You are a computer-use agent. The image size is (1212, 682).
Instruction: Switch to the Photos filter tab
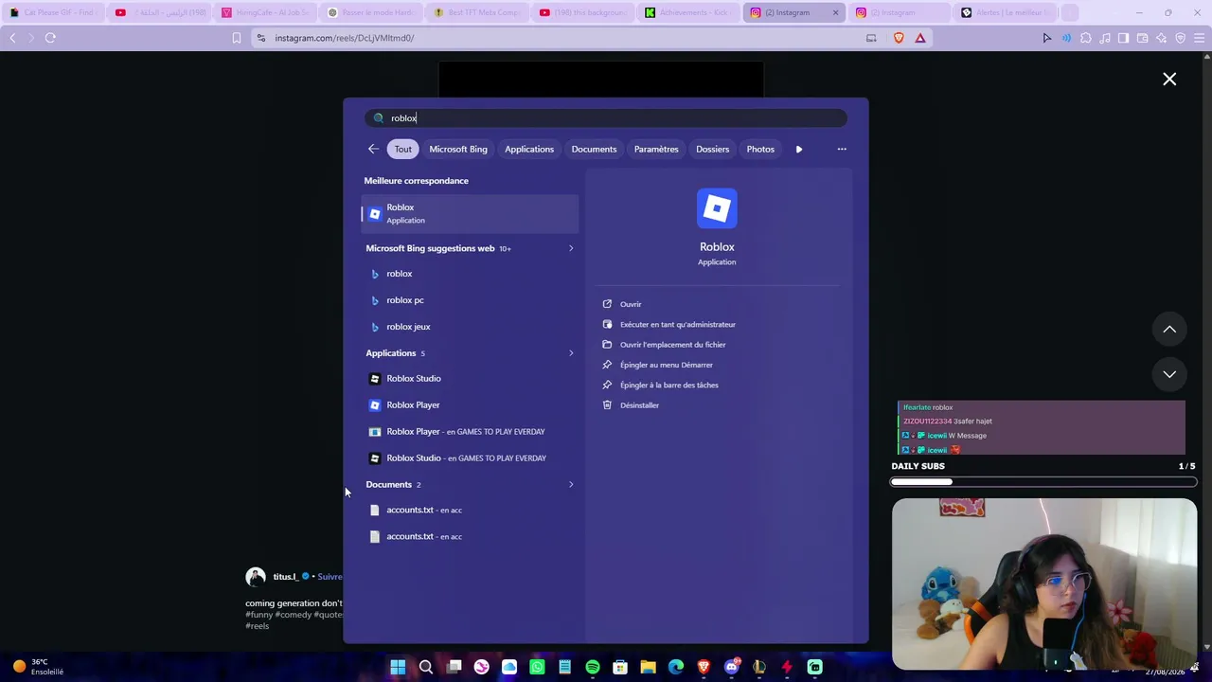pyautogui.click(x=760, y=149)
